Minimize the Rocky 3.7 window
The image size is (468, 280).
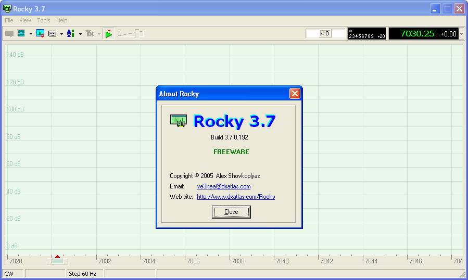[x=435, y=9]
